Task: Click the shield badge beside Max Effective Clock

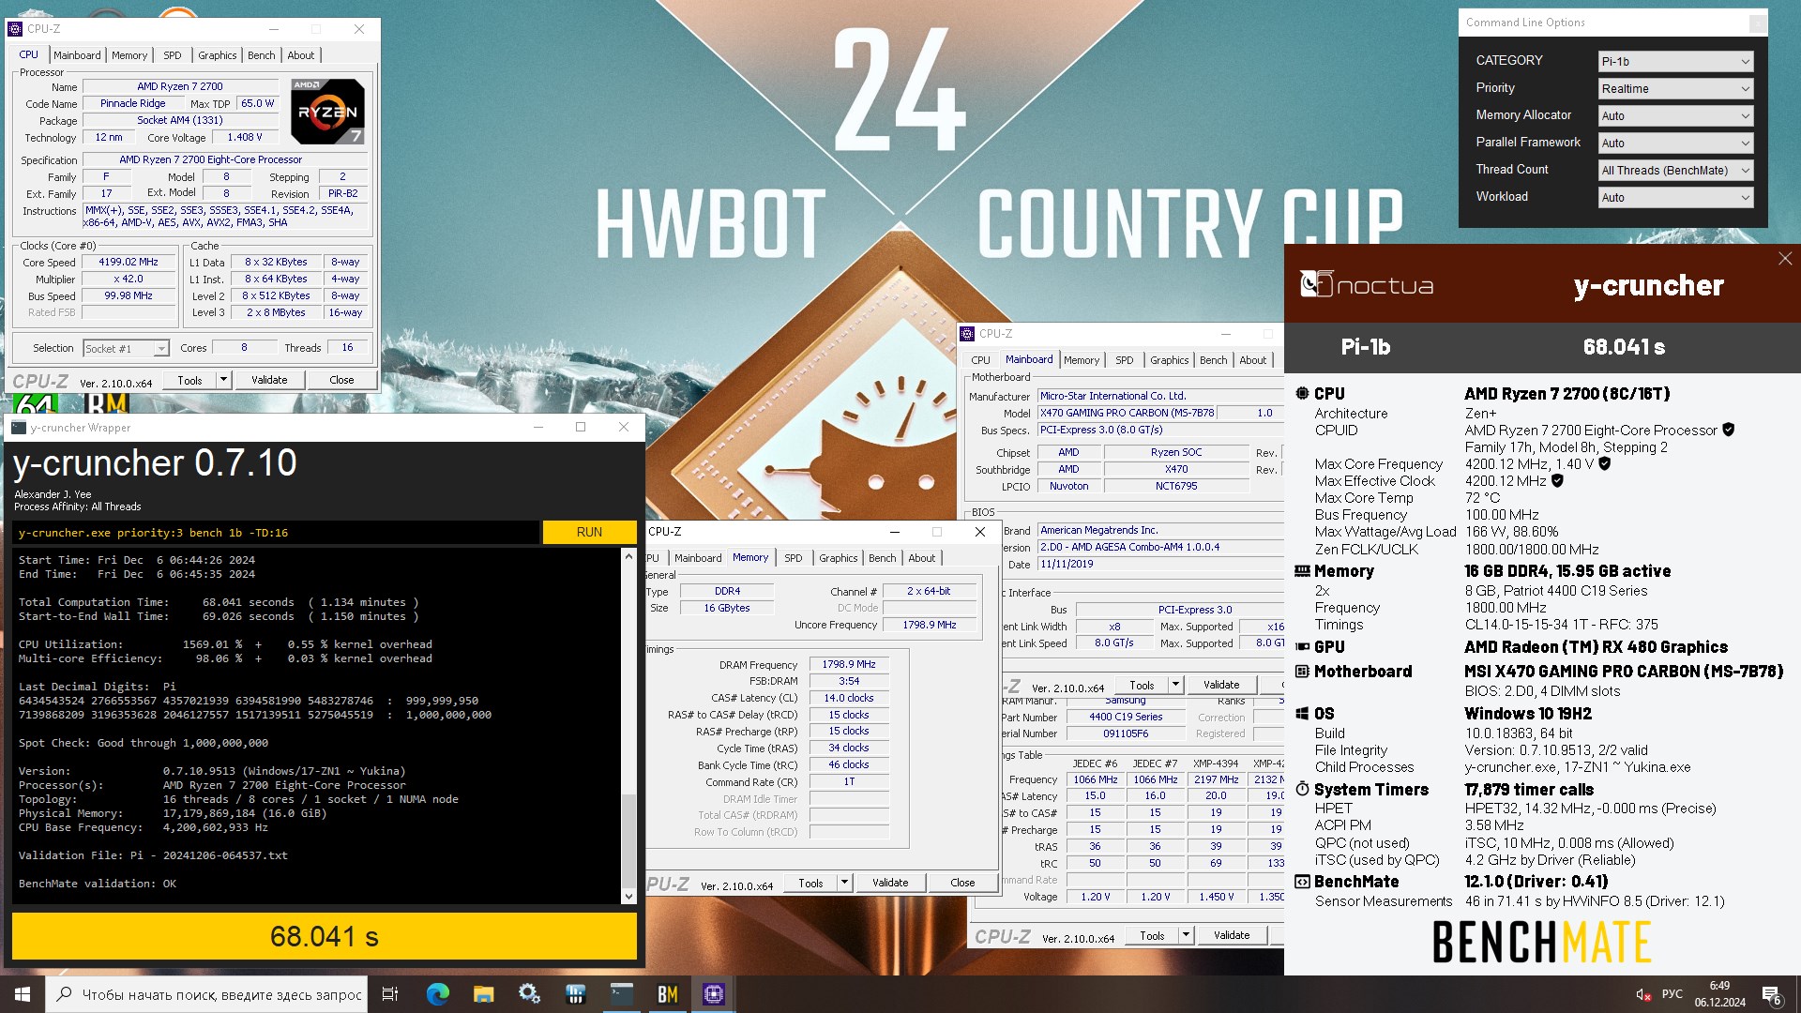Action: (1557, 480)
